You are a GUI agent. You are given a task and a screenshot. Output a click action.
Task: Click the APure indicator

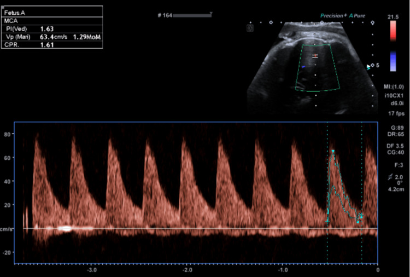357,16
